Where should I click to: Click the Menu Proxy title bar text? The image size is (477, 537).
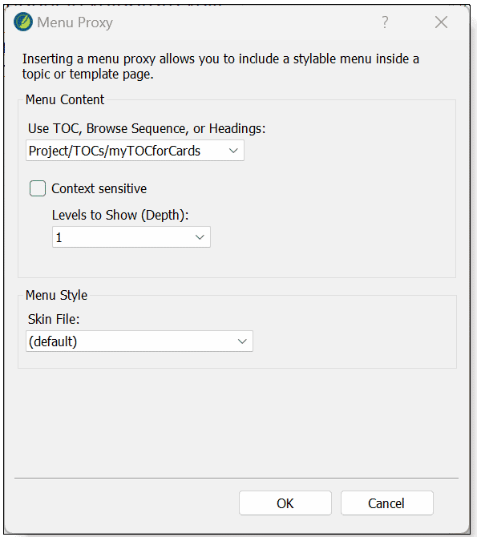(75, 22)
